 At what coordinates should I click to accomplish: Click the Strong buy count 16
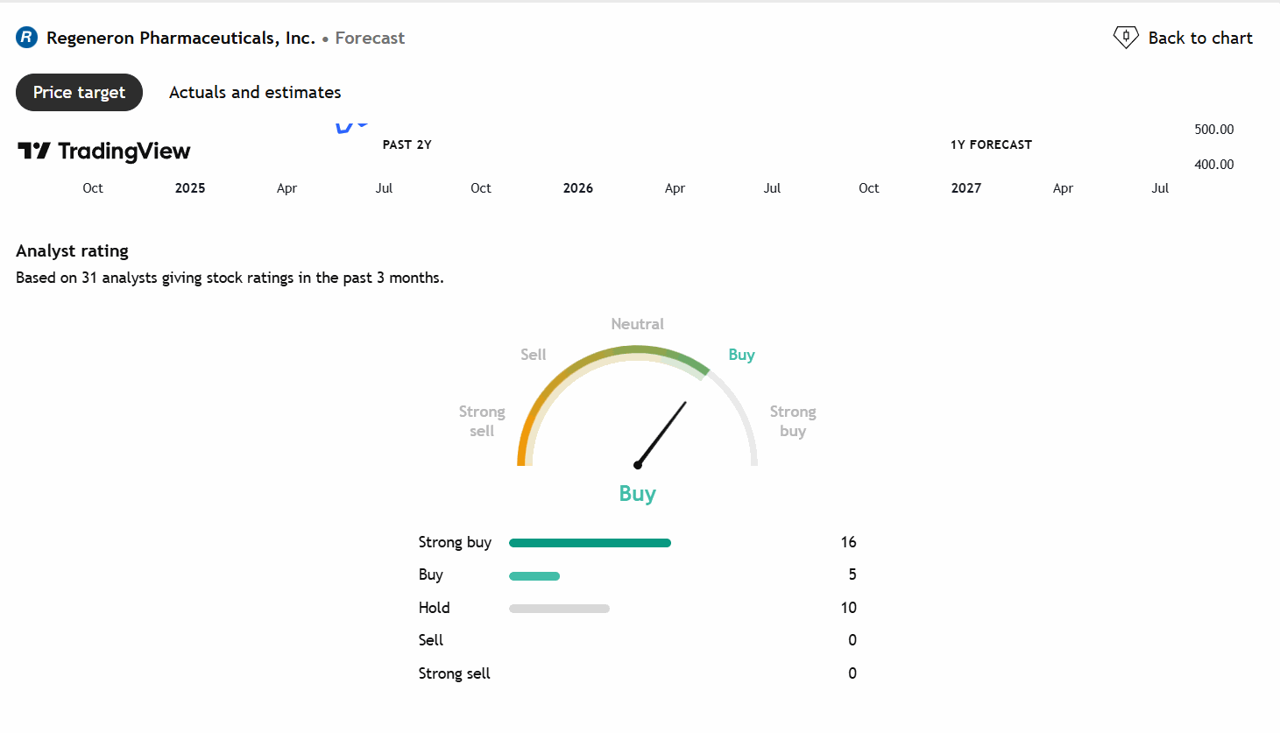pyautogui.click(x=848, y=542)
